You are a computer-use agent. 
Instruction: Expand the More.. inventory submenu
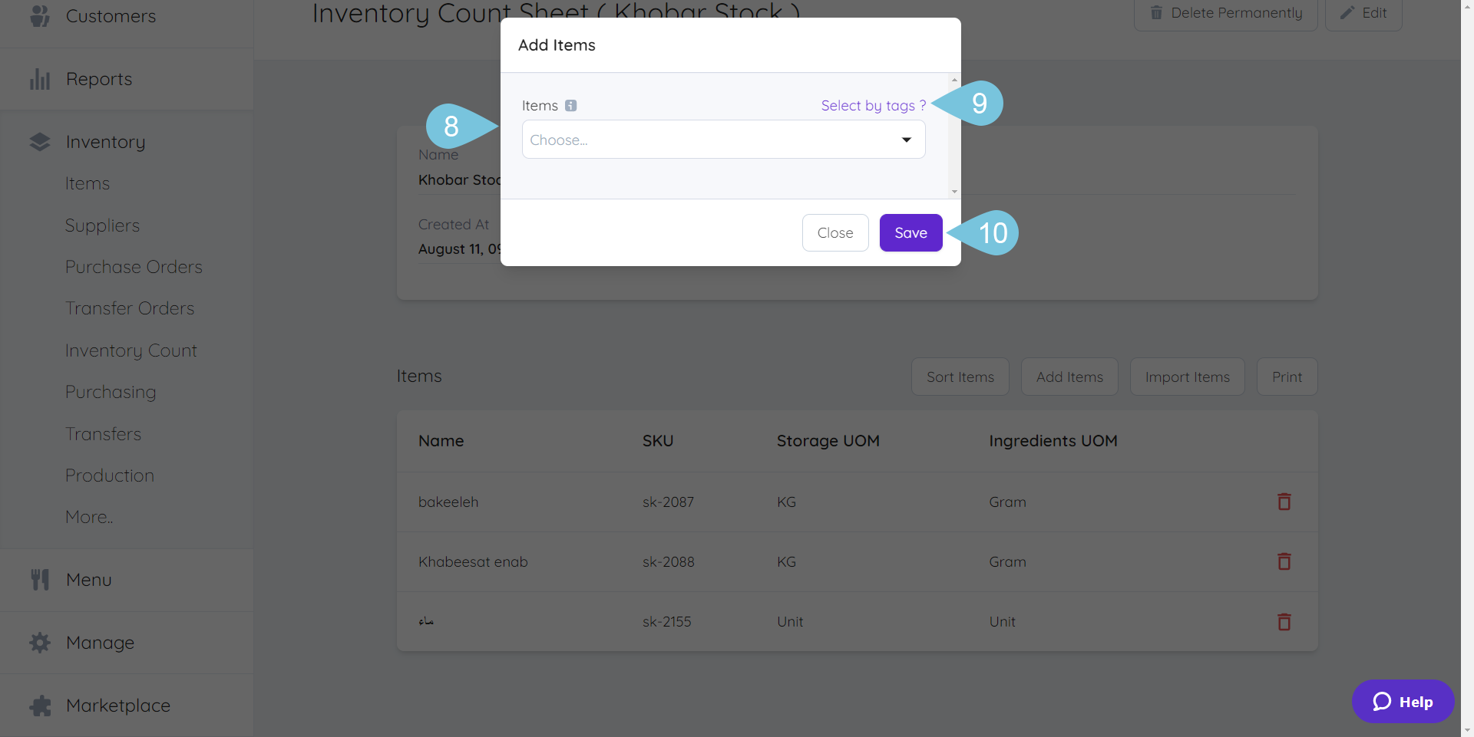click(x=89, y=517)
